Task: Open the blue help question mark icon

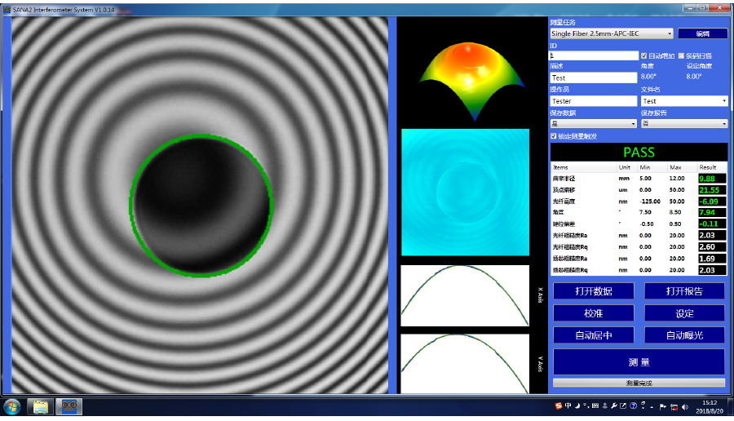Action: [634, 406]
